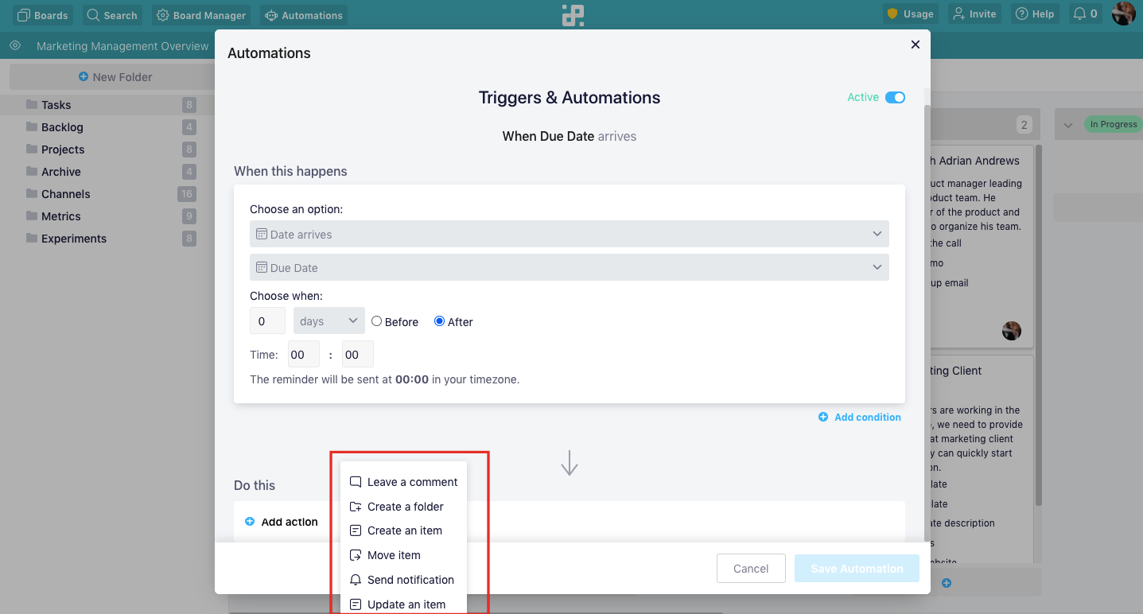Open the Date arrives option dropdown
This screenshot has height=614, width=1143.
[x=570, y=234]
